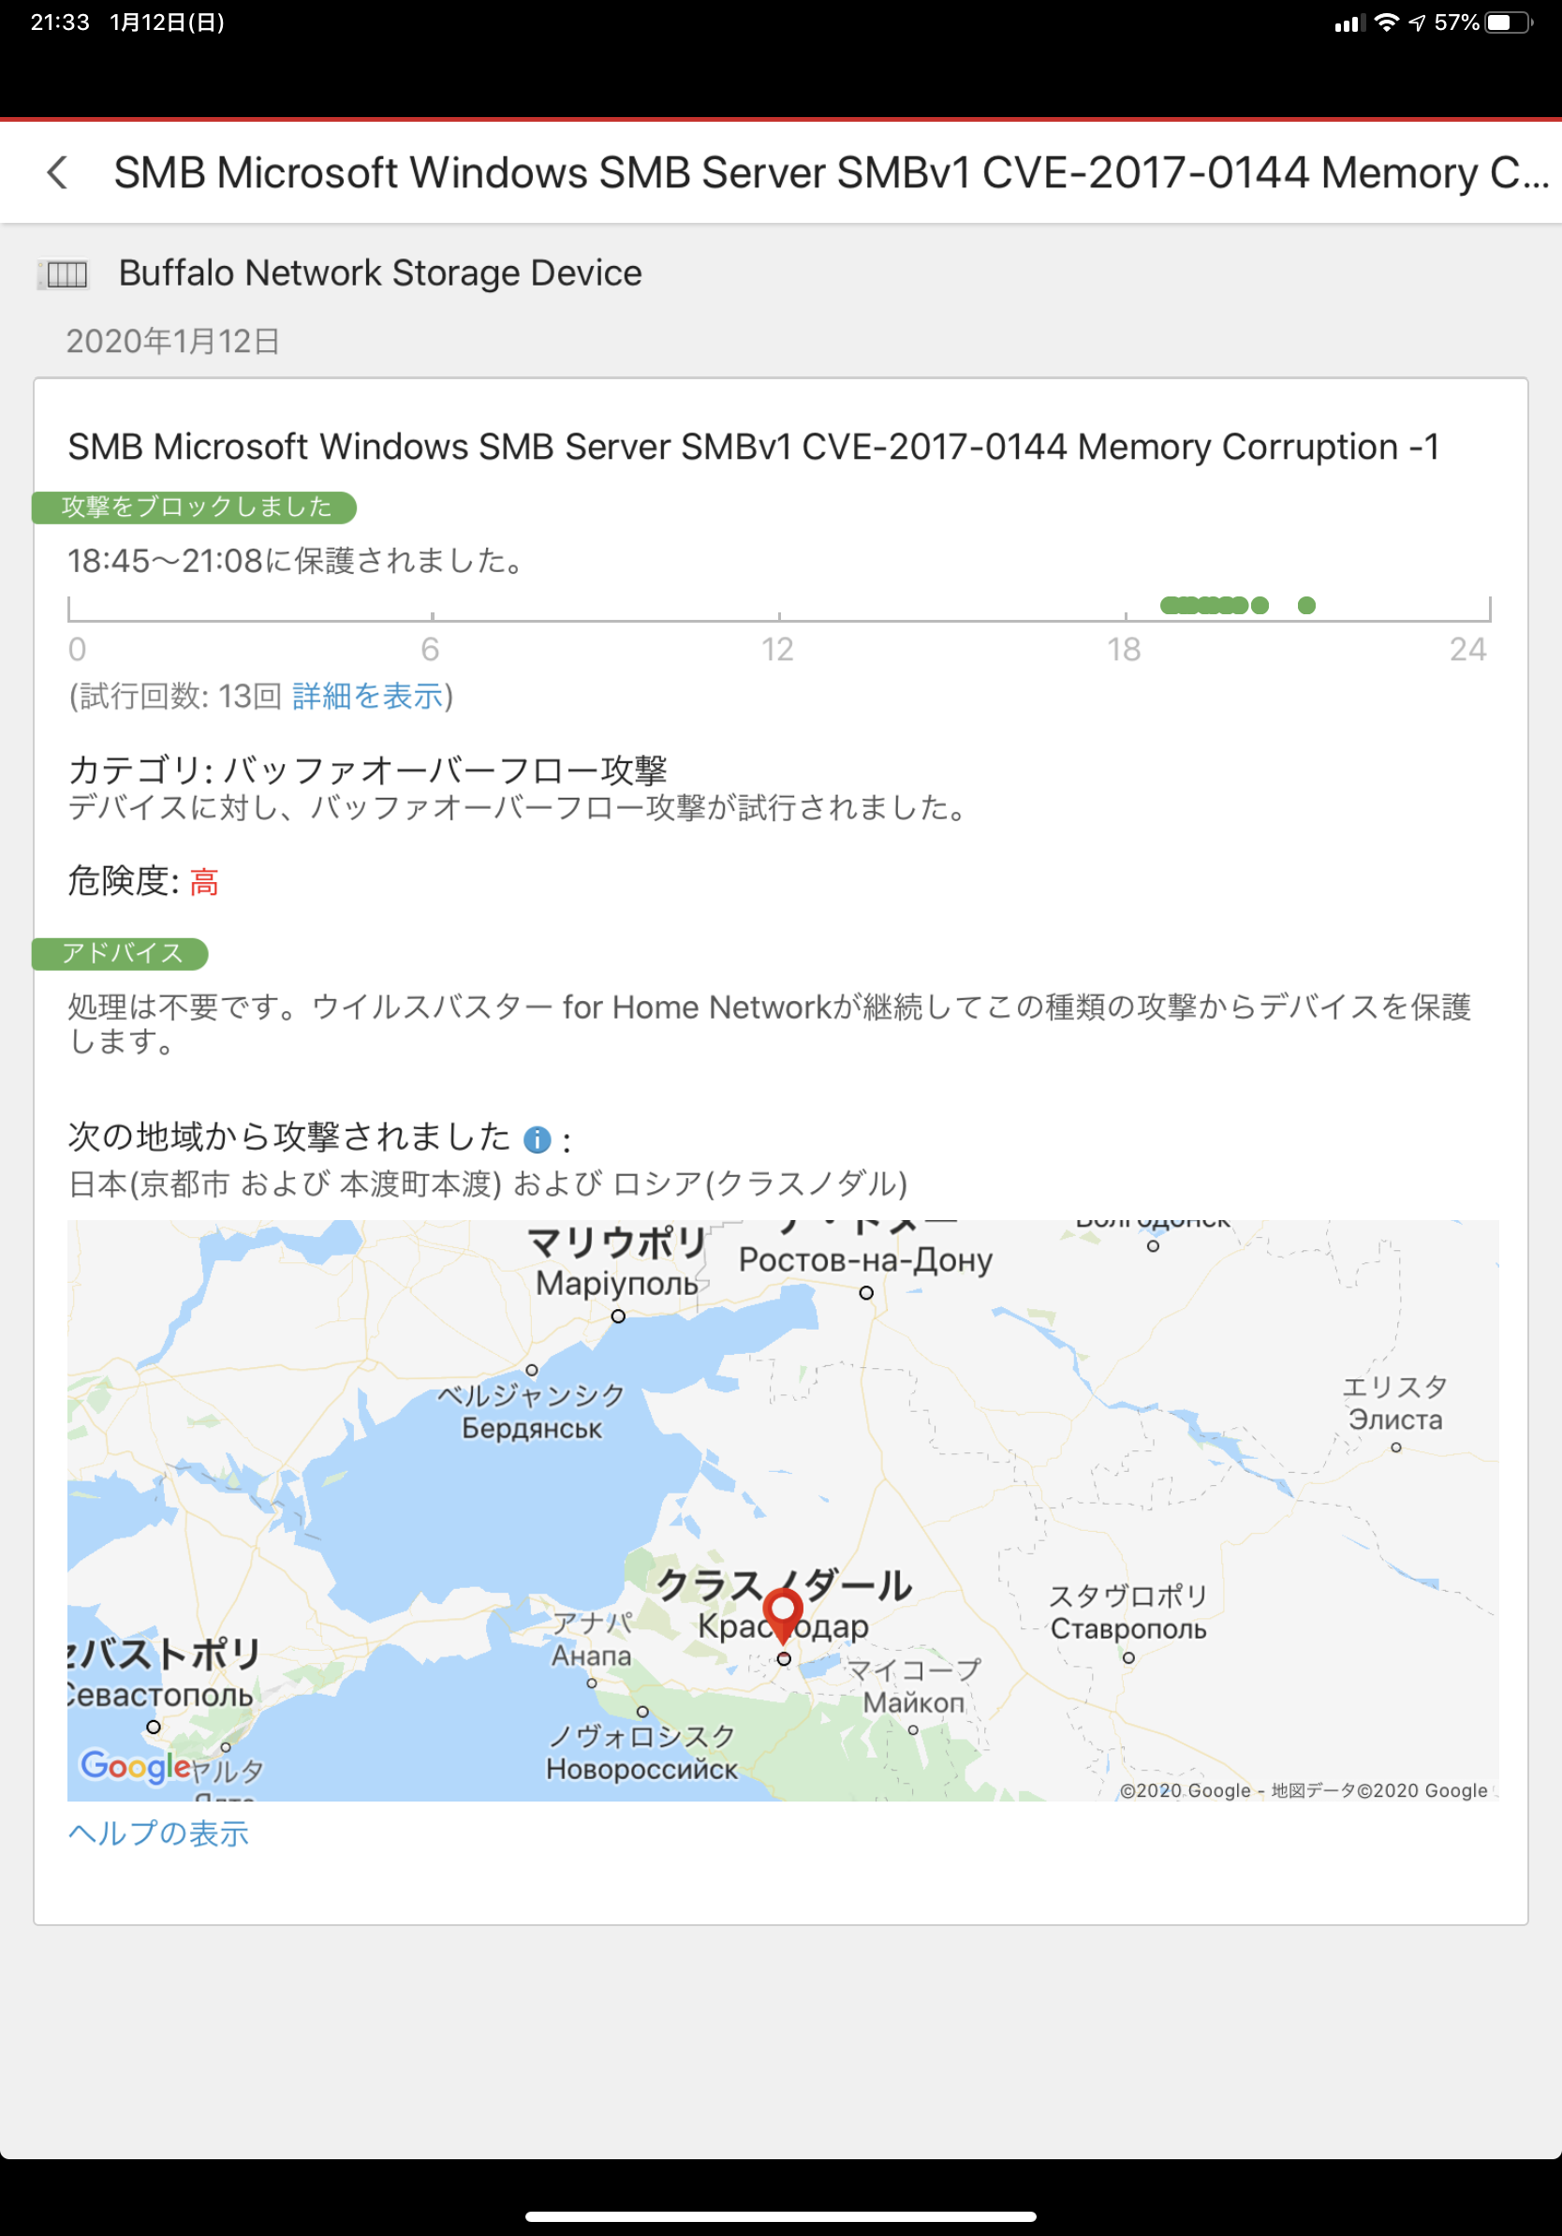This screenshot has width=1562, height=2236.
Task: Tap the isolated rightmost green timeline dot
Action: pyautogui.click(x=1307, y=606)
